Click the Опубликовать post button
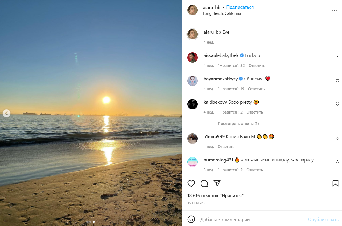 point(323,220)
